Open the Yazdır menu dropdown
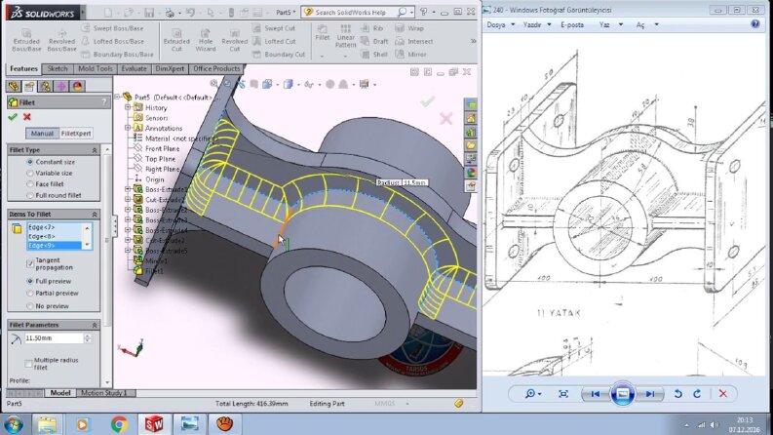 pos(536,24)
